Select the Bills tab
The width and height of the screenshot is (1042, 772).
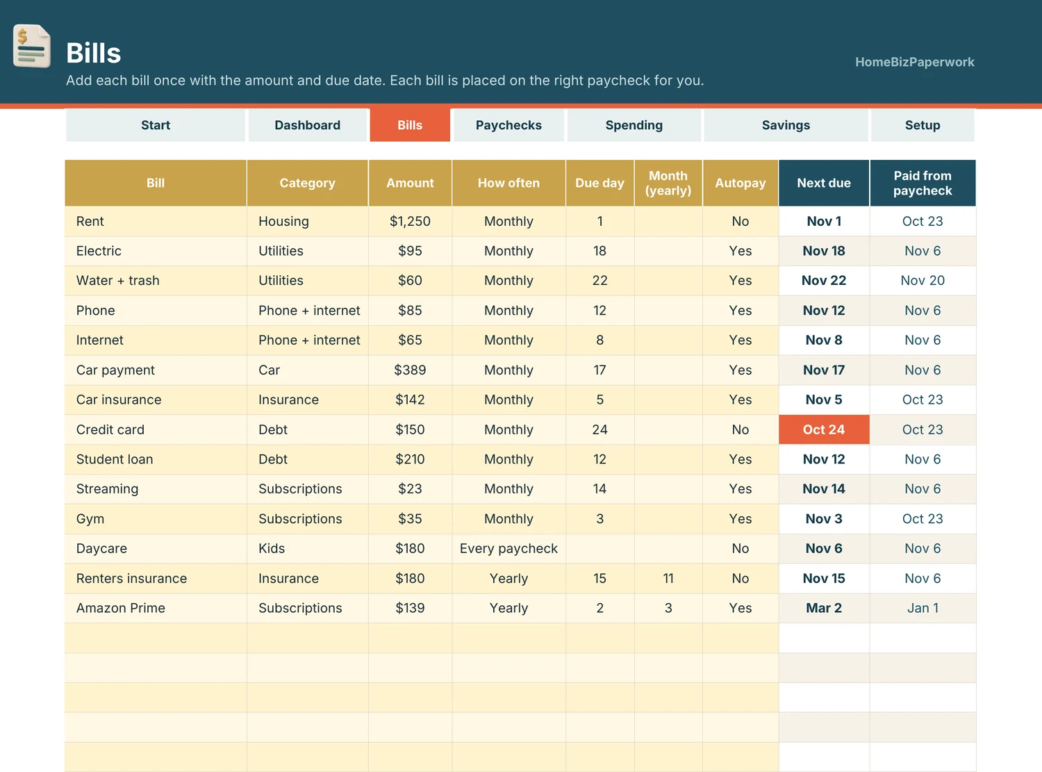click(410, 125)
